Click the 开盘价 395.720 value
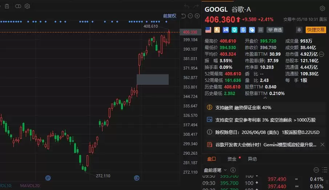Screen dimensions: 329x190 (268, 41)
